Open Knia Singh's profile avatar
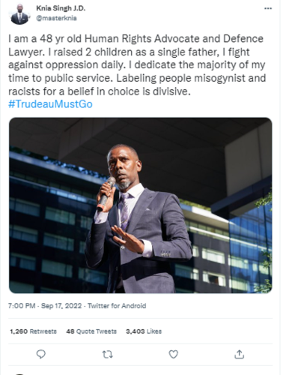This screenshot has width=286, height=375. coord(19,14)
